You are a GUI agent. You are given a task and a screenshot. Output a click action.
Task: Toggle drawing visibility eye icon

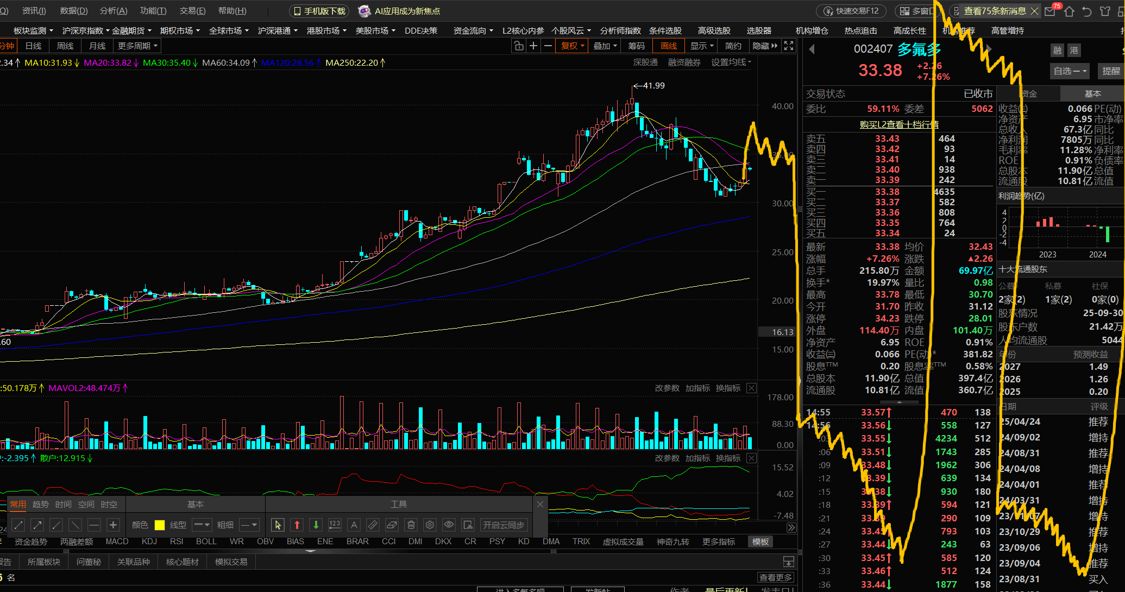[449, 525]
